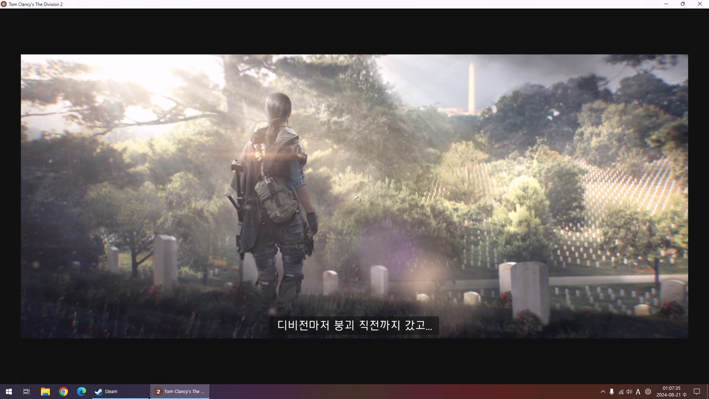This screenshot has width=709, height=399.
Task: Open the notification Action Center
Action: click(x=697, y=392)
